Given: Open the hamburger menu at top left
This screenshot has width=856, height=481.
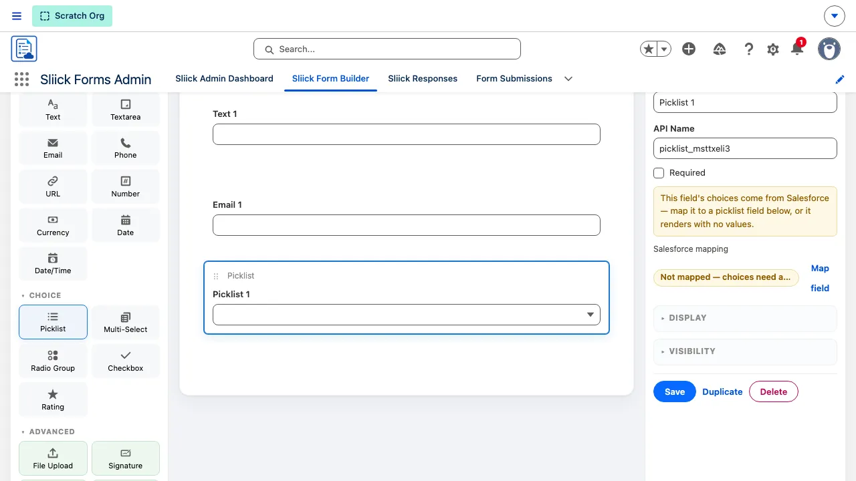Looking at the screenshot, I should [17, 16].
